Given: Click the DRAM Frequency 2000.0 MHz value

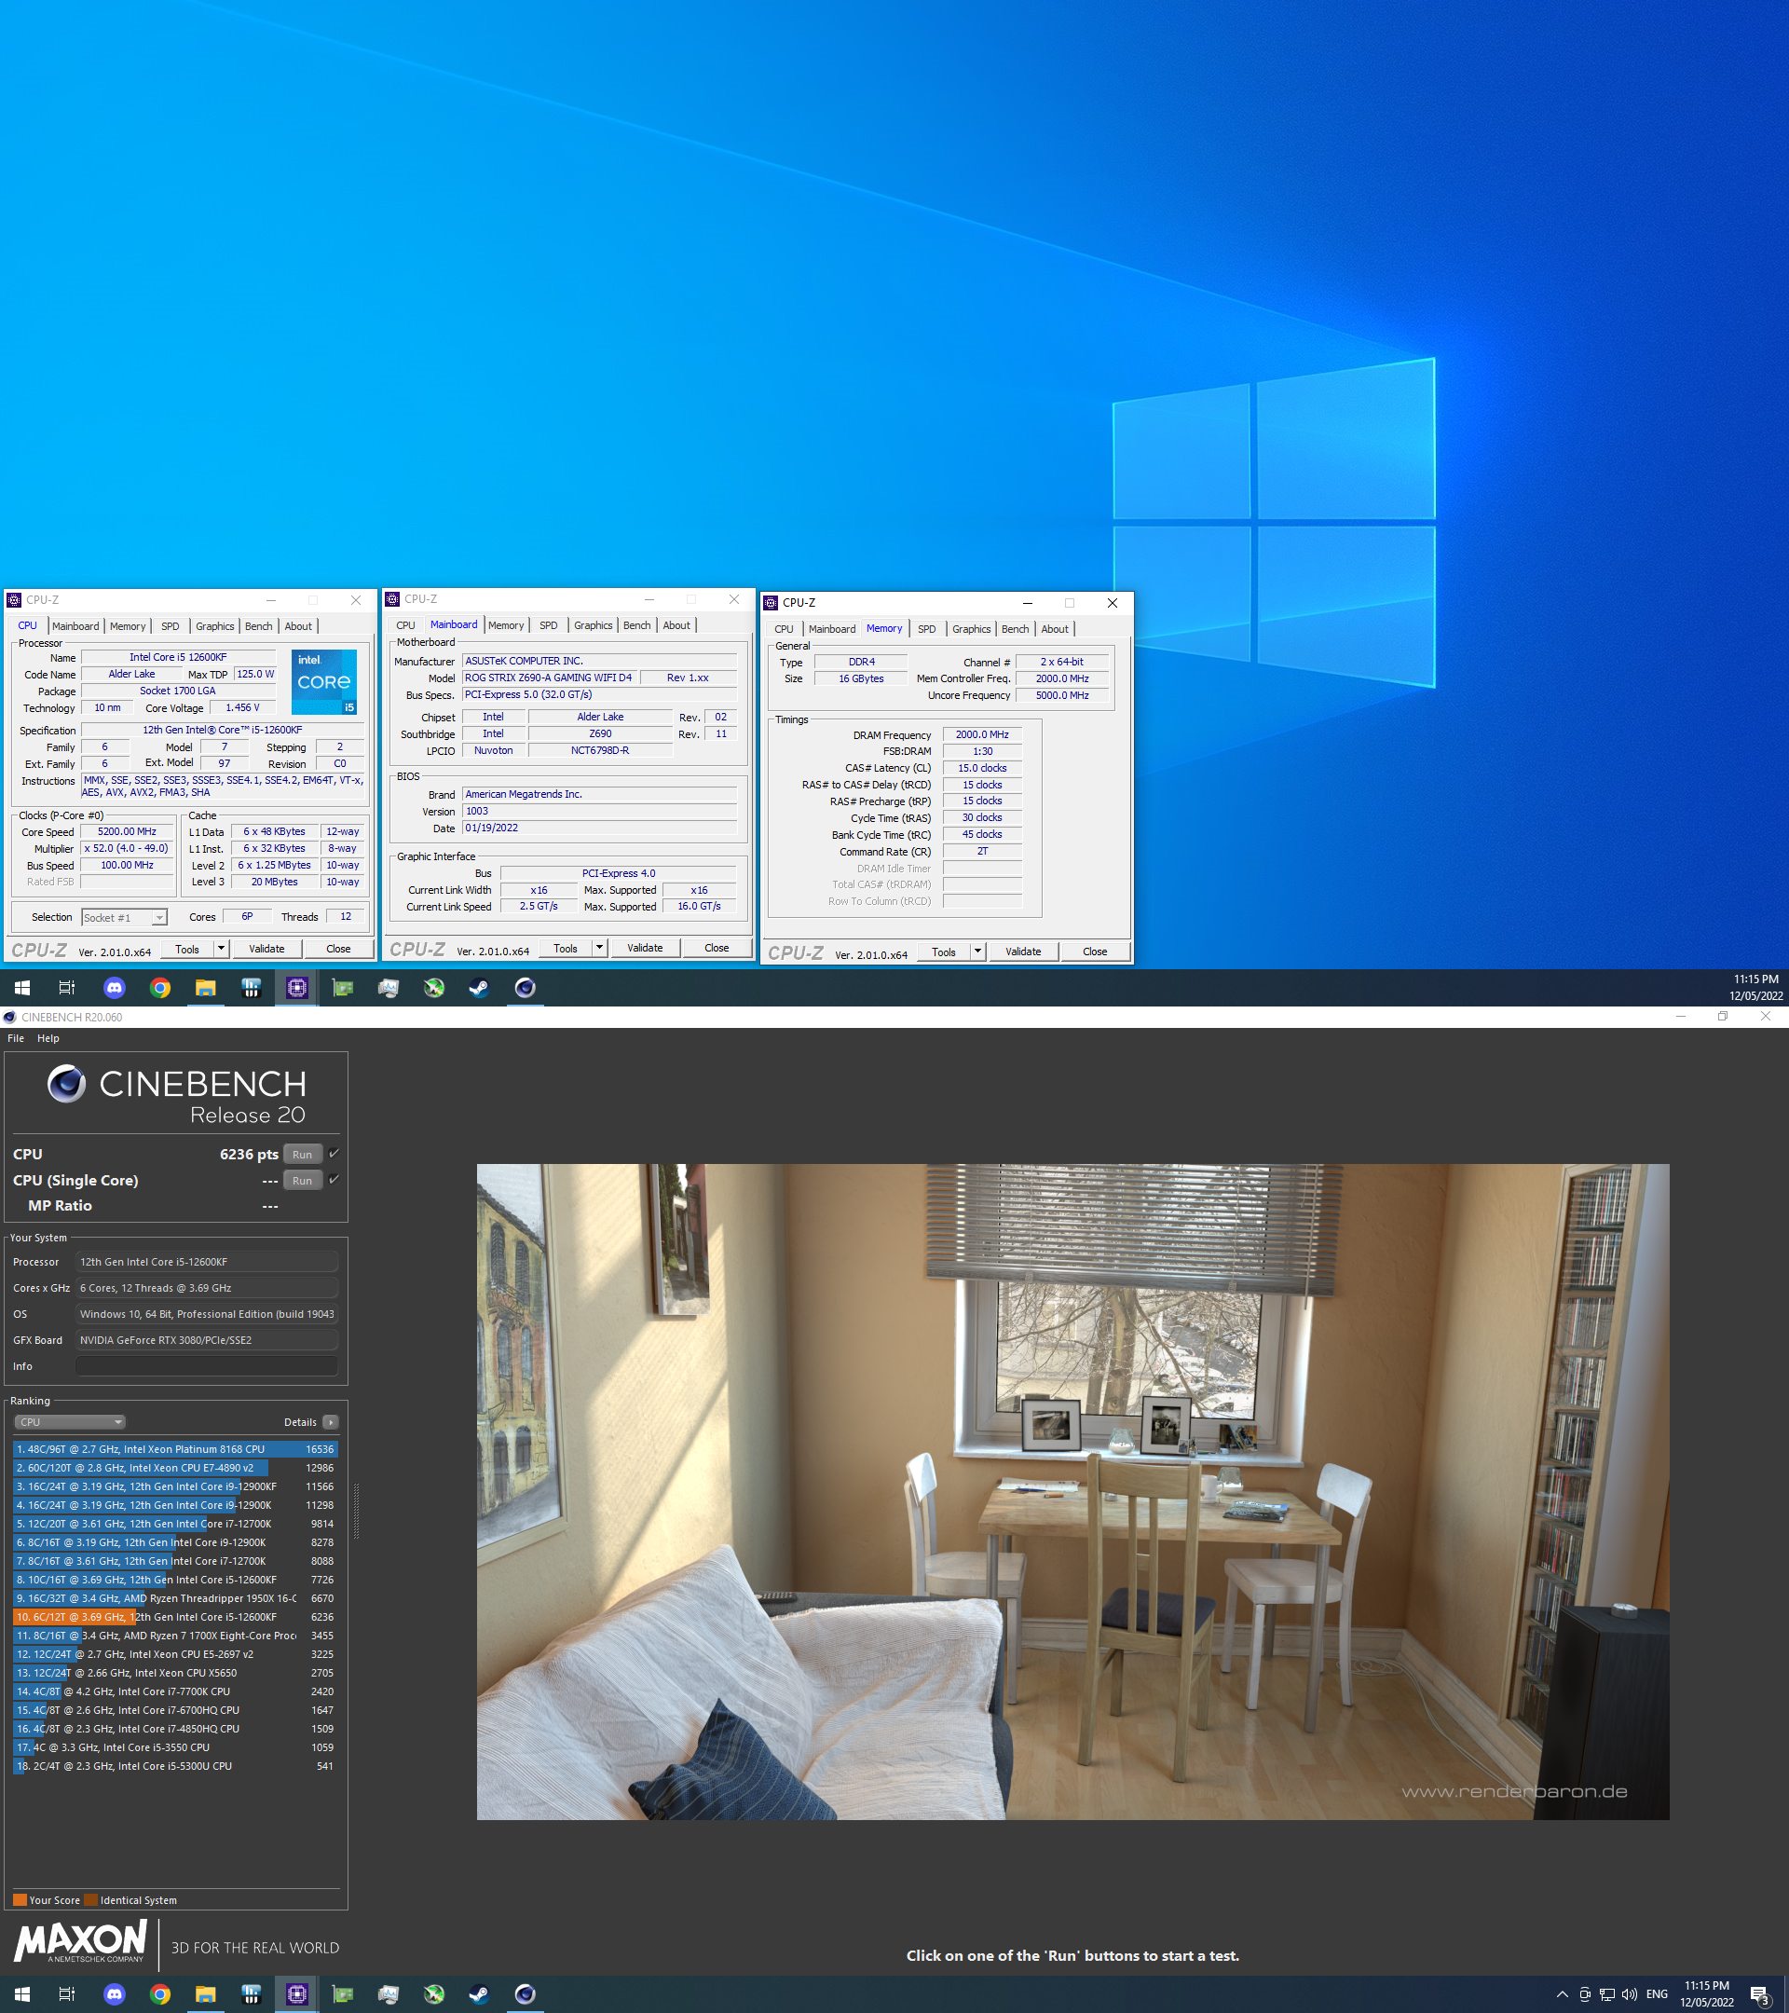Looking at the screenshot, I should (982, 734).
